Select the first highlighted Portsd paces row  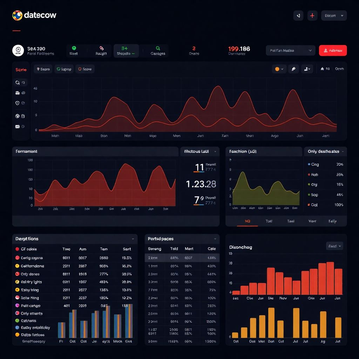click(182, 258)
